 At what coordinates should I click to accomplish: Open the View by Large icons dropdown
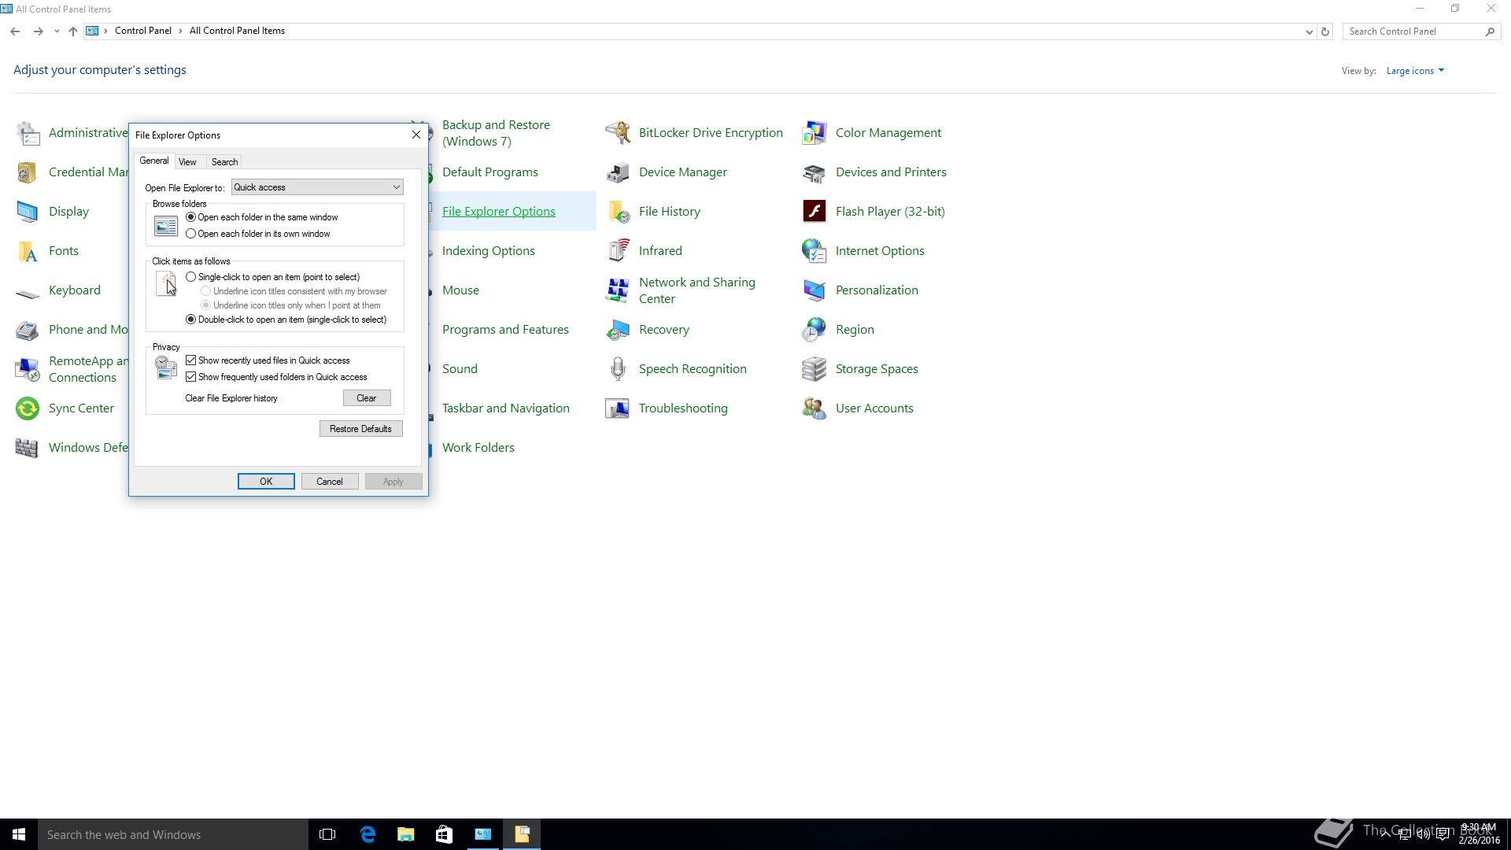1415,71
